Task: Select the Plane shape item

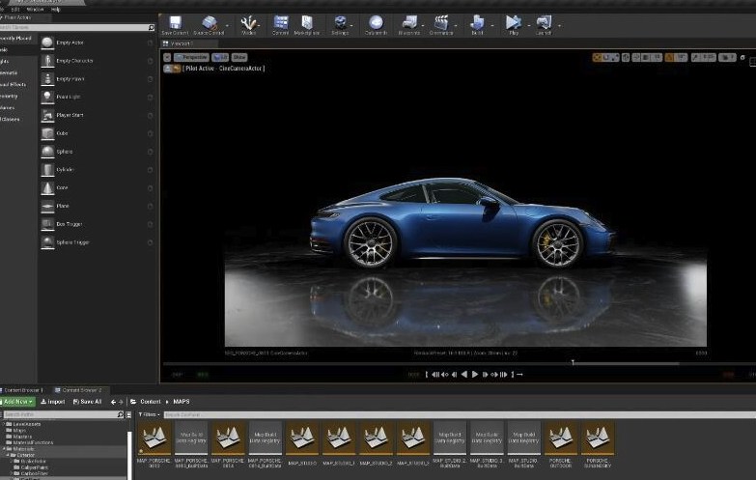Action: coord(97,206)
